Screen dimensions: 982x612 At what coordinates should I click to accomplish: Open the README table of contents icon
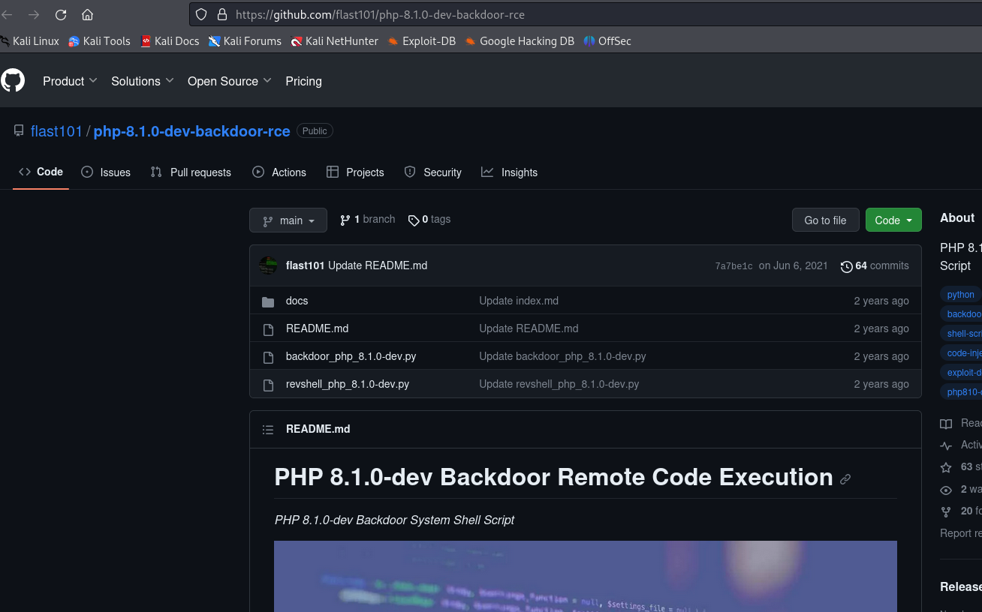click(x=268, y=430)
